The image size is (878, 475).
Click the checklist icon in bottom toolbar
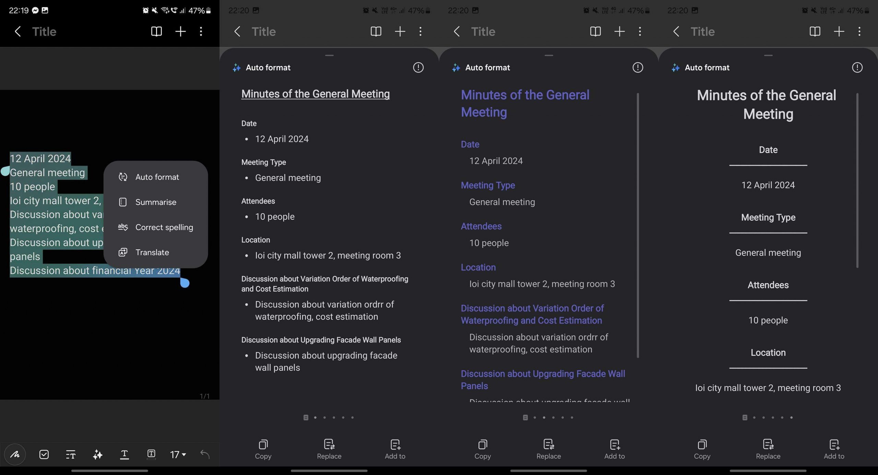click(44, 454)
